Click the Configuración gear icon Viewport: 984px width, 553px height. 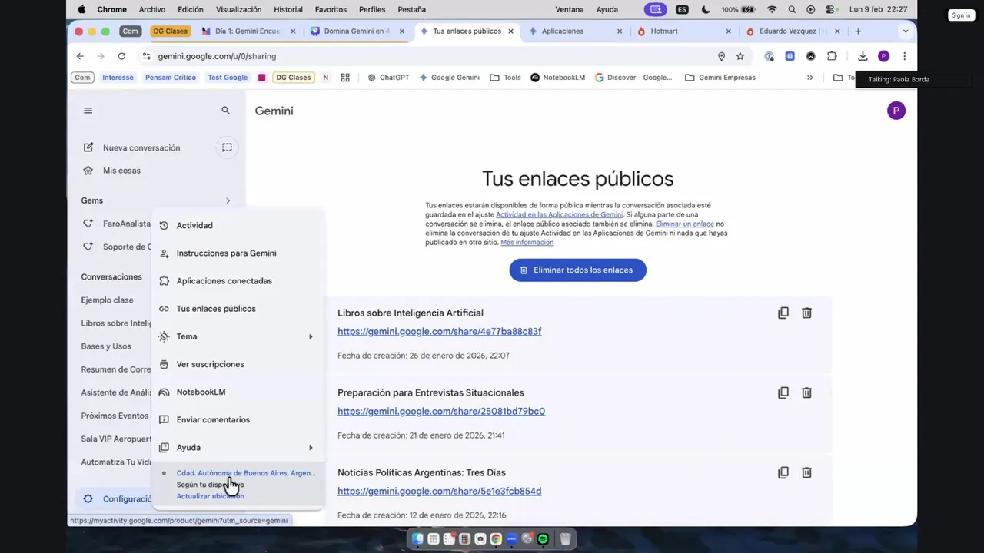pos(88,499)
